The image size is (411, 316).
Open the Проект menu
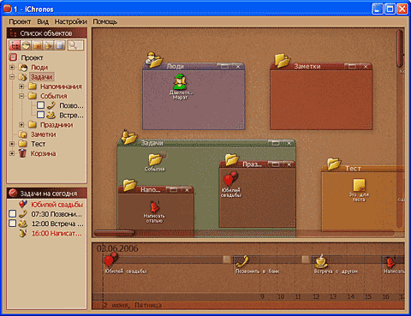tap(20, 21)
